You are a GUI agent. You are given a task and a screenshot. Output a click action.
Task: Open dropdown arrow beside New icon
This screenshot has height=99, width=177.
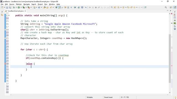click(x=4, y=7)
